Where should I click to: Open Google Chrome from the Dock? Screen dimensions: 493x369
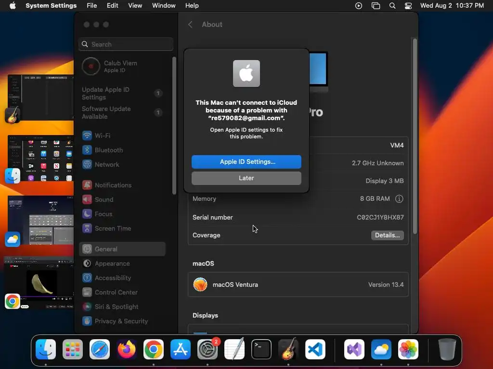coord(154,349)
